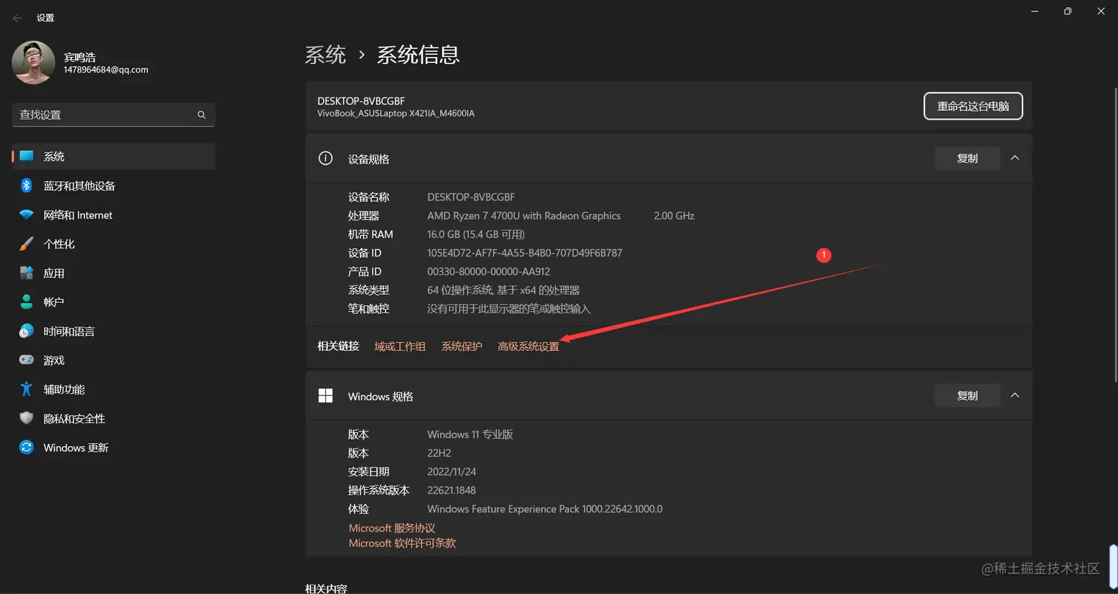Click the info icon beside 设备规格
This screenshot has height=594, width=1118.
325,158
